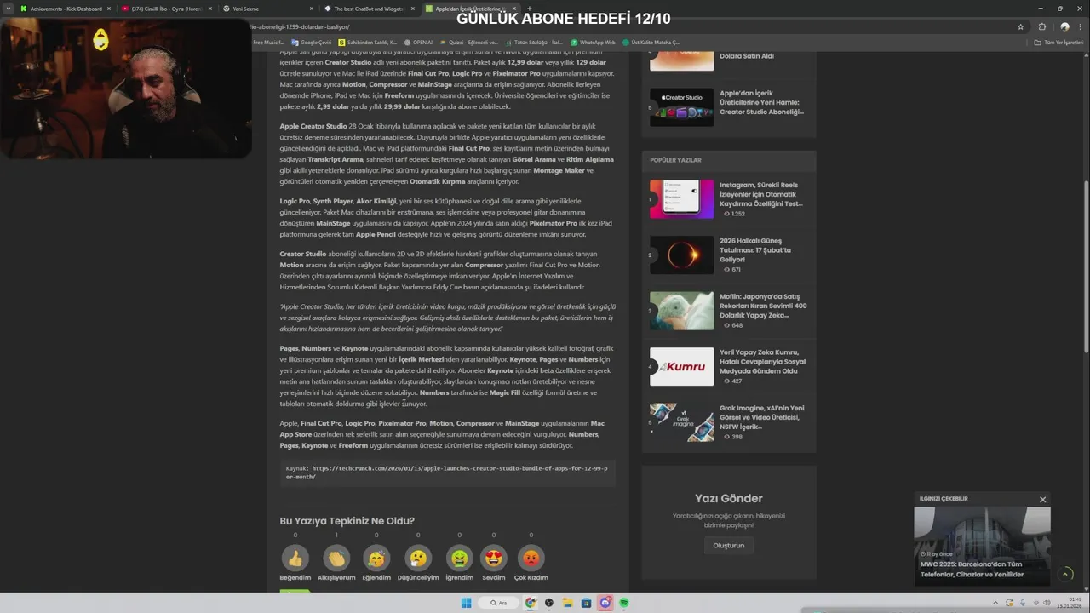The width and height of the screenshot is (1090, 613).
Task: Open 'Yerli Yapay Zeka Kumru' article title
Action: 762,362
